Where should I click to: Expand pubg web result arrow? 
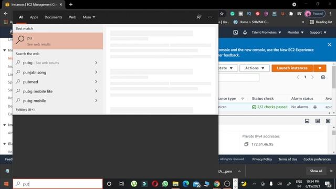click(96, 63)
